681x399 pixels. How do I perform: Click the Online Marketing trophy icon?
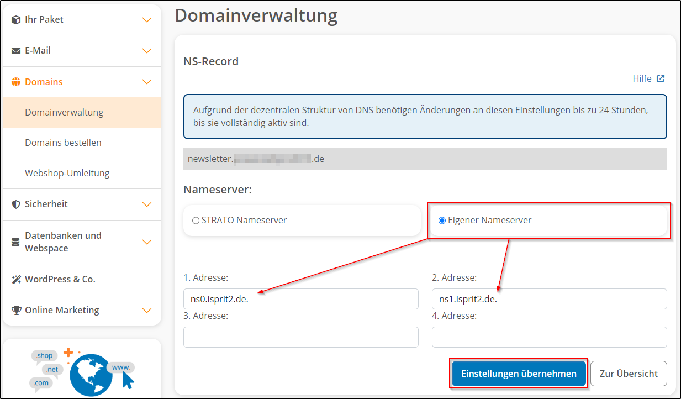(x=16, y=311)
